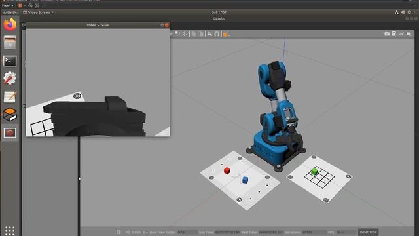Click the FPS value field
The height and width of the screenshot is (236, 419).
click(346, 232)
